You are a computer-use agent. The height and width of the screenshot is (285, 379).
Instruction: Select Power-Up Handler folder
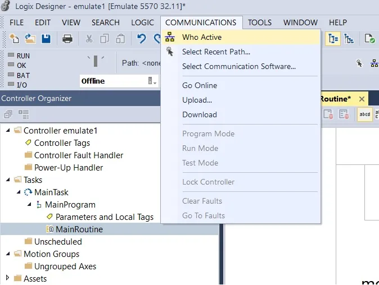point(69,167)
